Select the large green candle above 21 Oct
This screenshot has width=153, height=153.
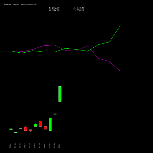(x=50, y=124)
